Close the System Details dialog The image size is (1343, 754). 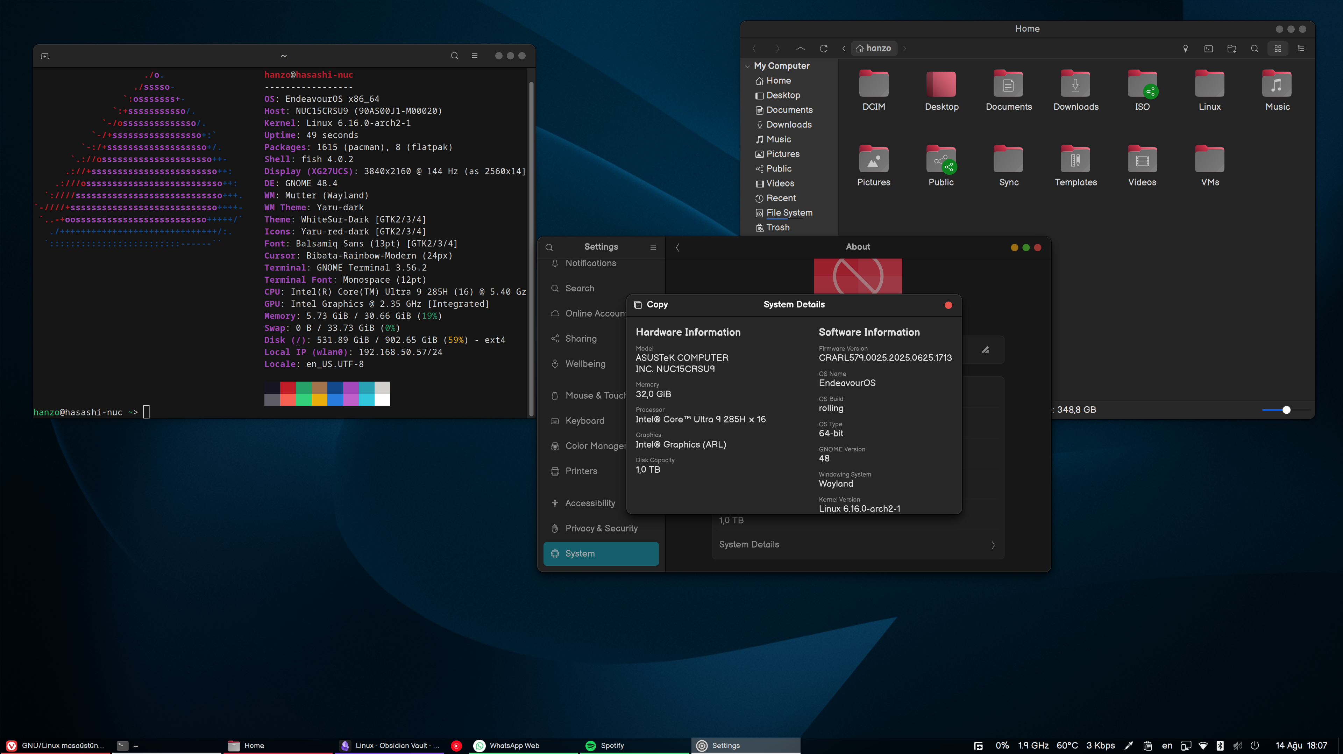(948, 305)
